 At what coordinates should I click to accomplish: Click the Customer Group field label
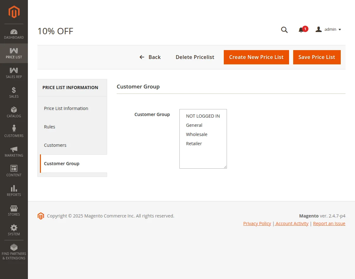(152, 114)
